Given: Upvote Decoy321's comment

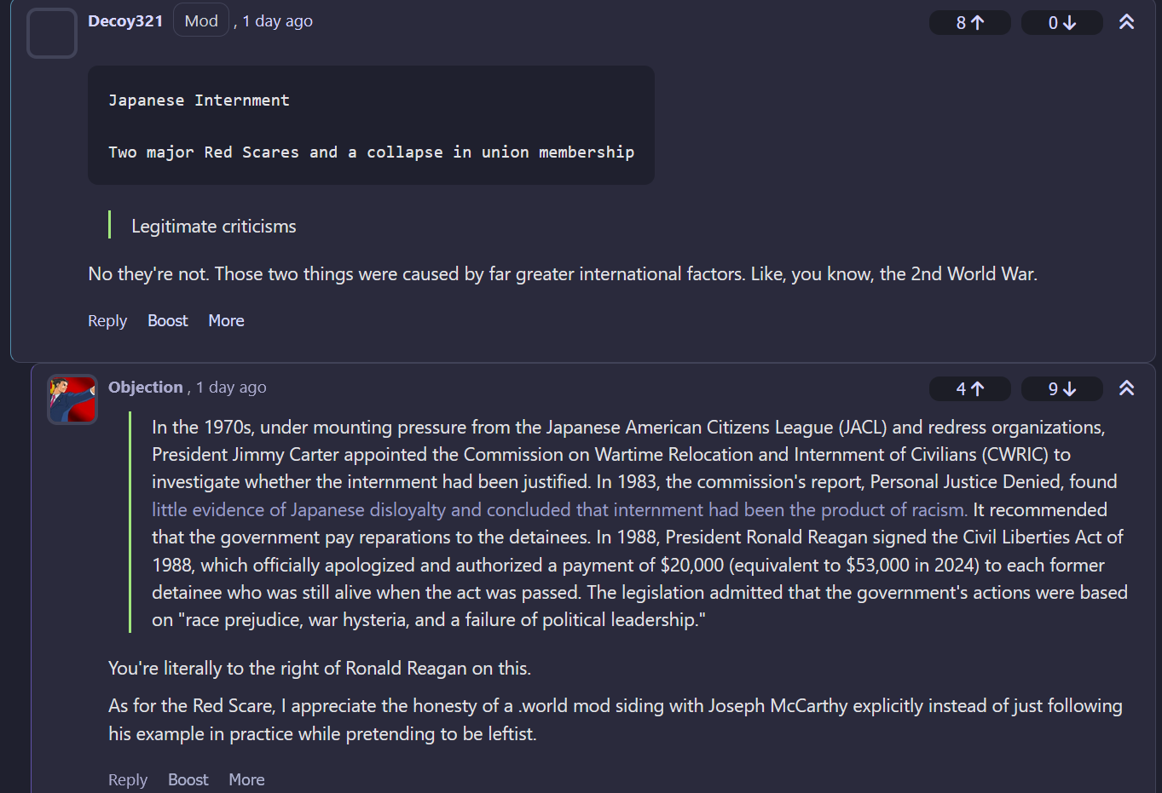Looking at the screenshot, I should [969, 23].
